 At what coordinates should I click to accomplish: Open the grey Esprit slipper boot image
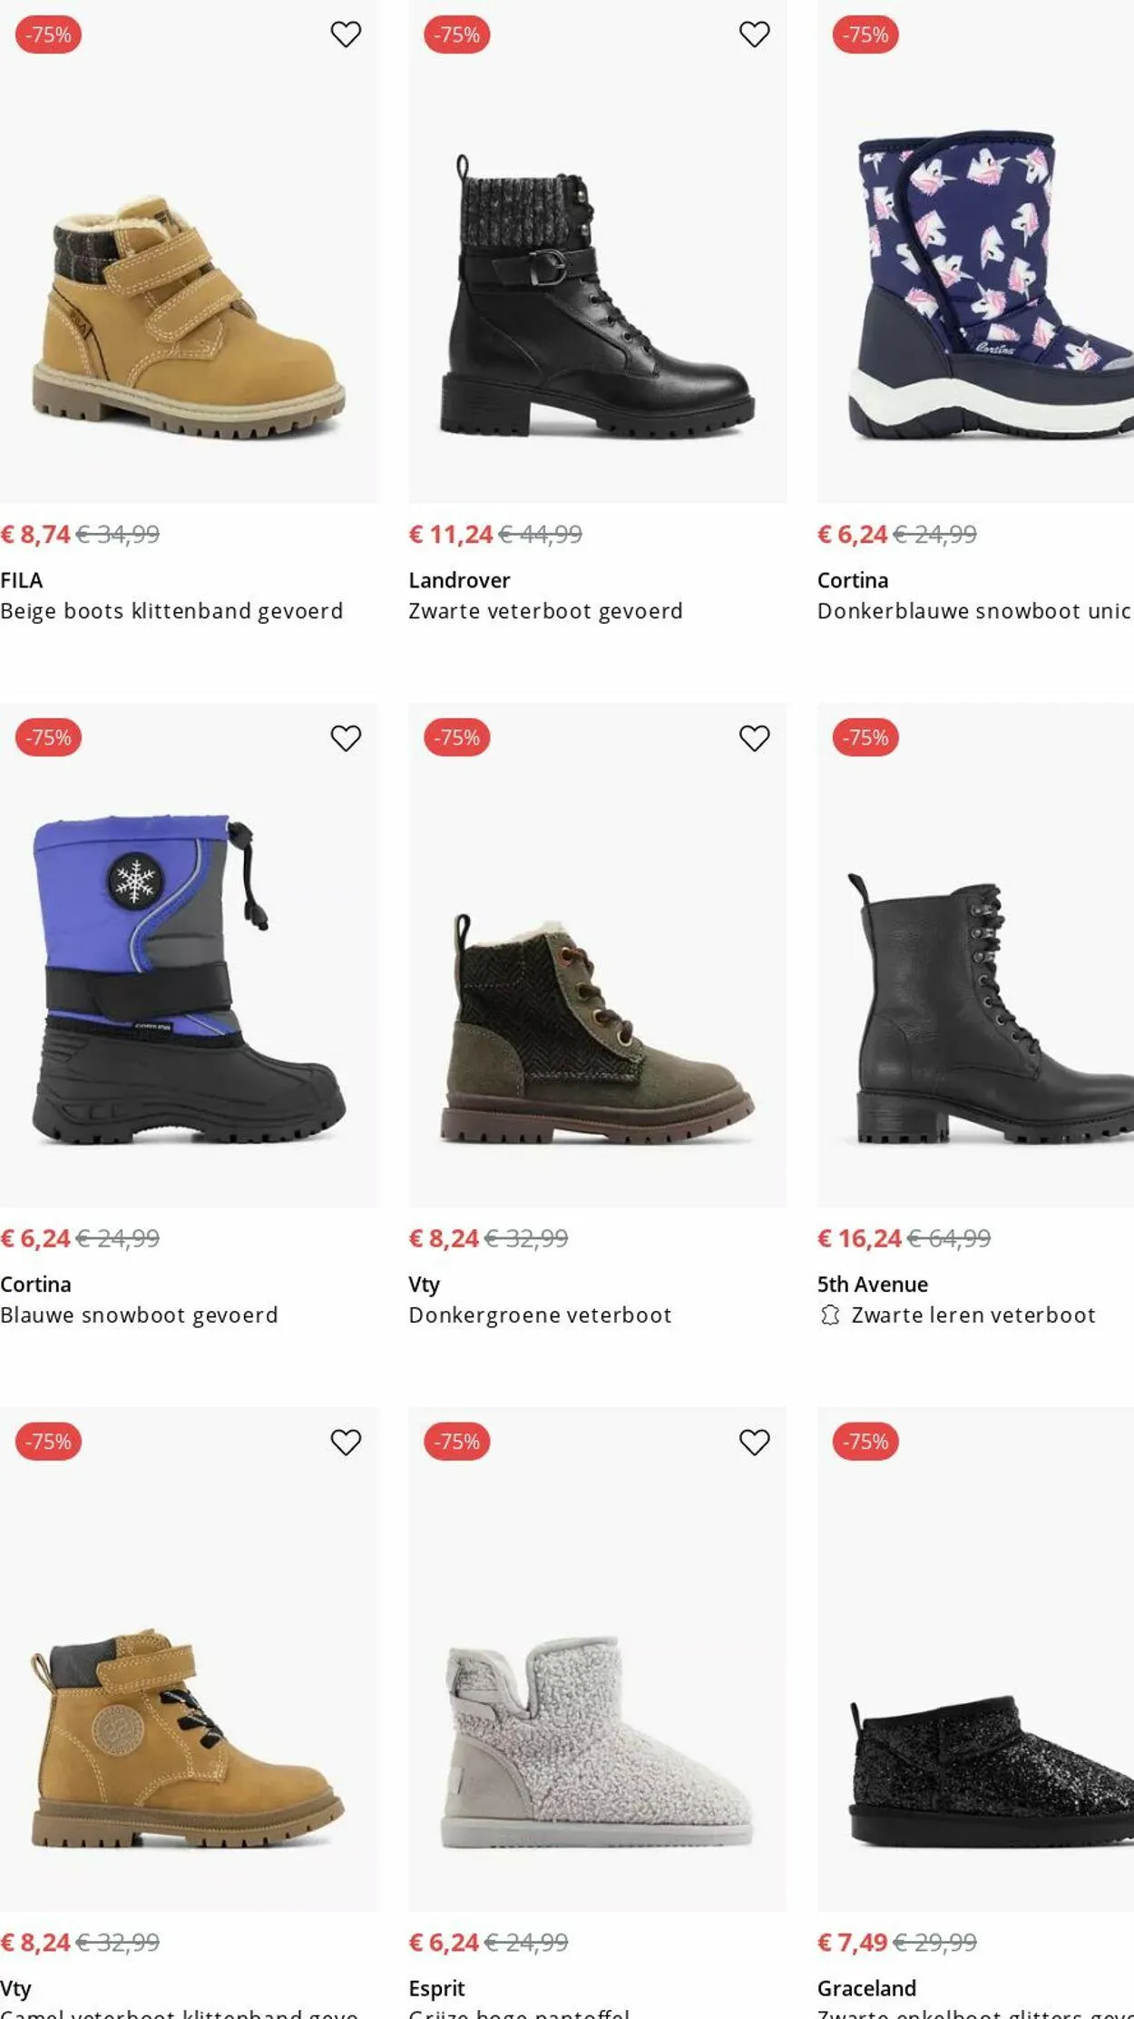597,1743
